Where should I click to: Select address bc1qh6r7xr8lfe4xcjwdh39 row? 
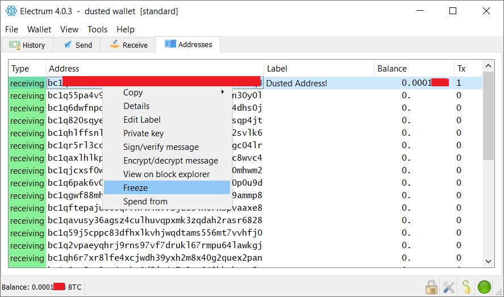pos(155,258)
